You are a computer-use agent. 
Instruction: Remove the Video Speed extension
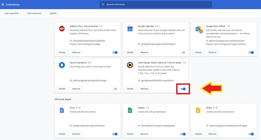144,89
